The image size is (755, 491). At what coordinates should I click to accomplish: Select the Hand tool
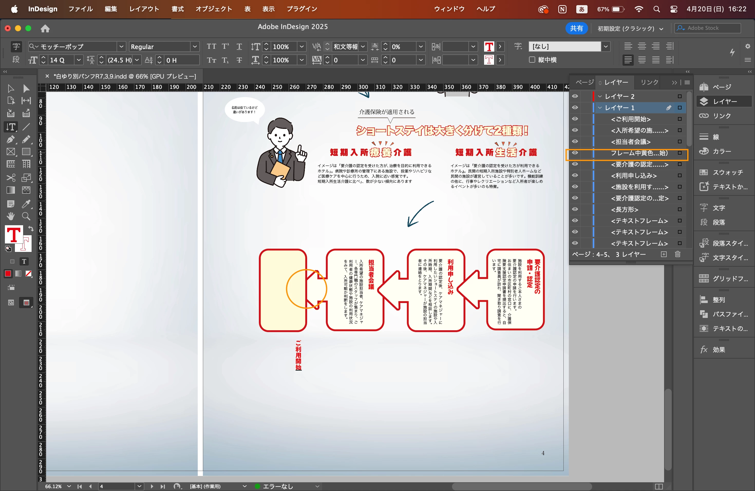tap(11, 216)
